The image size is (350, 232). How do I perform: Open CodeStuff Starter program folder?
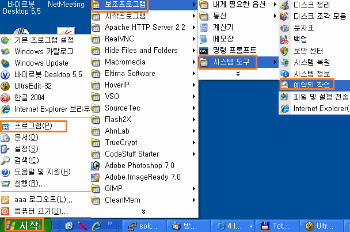click(x=144, y=154)
